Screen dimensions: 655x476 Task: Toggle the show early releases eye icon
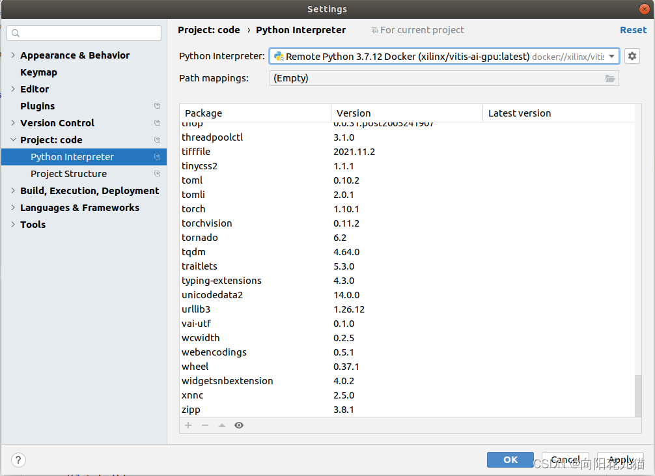point(238,425)
